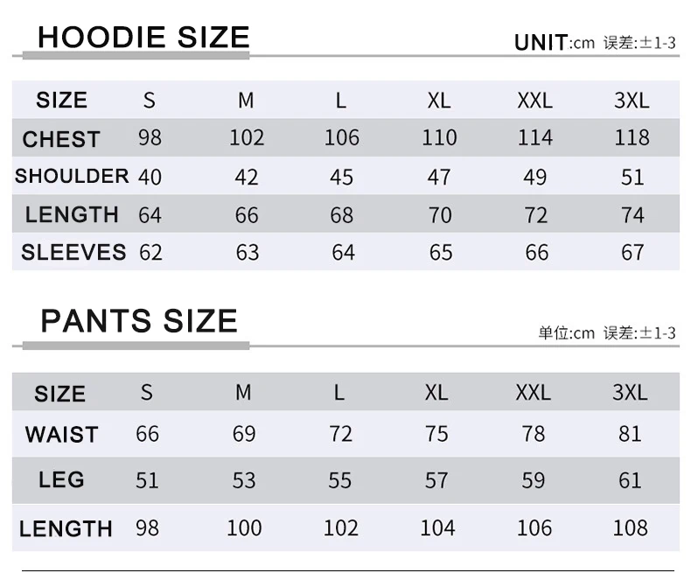Click pants length value 108 for 3XL
Image resolution: width=691 pixels, height=573 pixels.
[x=630, y=528]
